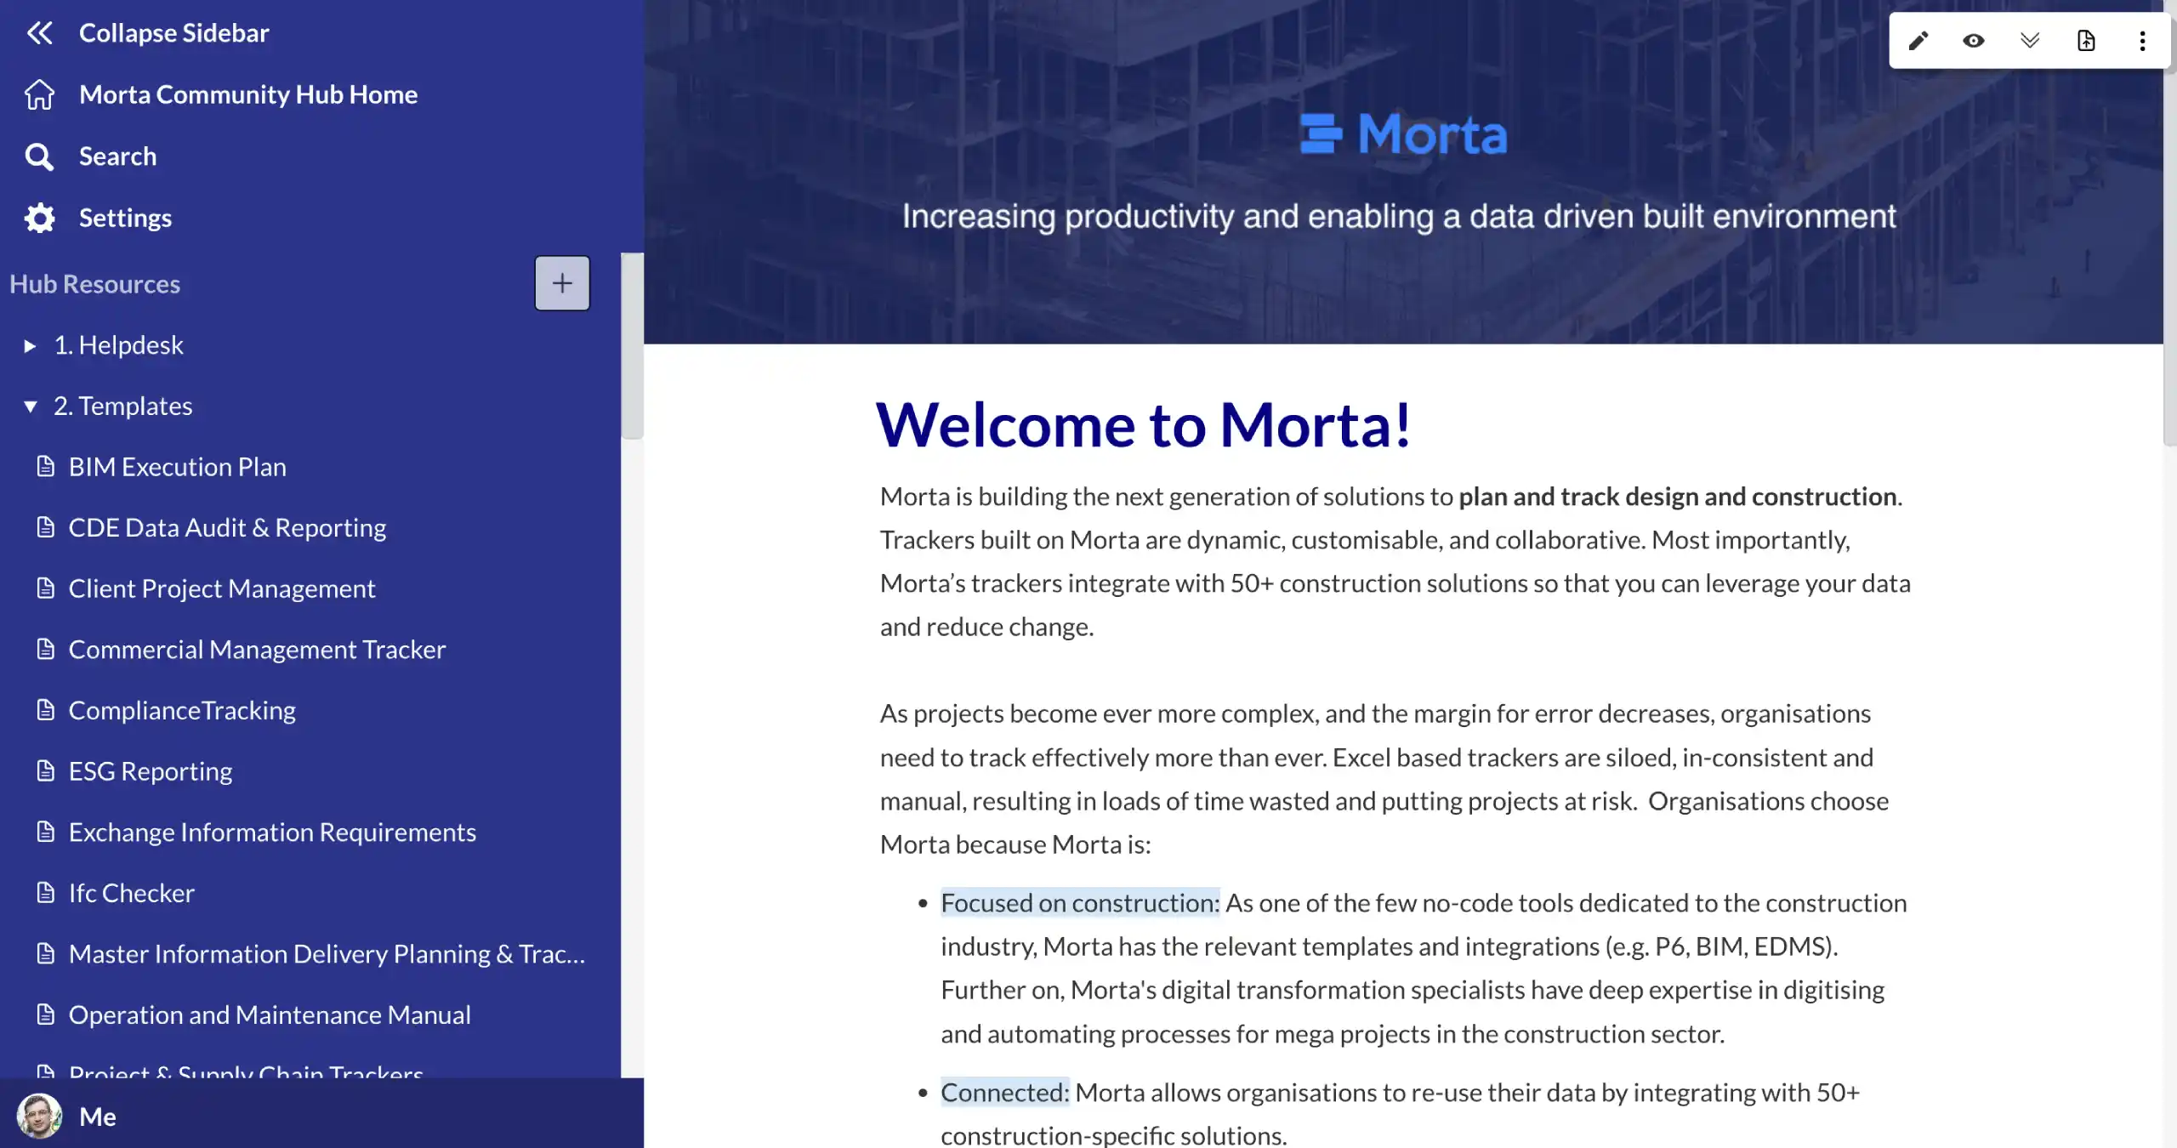Click the pencil edit icon

pos(1918,41)
